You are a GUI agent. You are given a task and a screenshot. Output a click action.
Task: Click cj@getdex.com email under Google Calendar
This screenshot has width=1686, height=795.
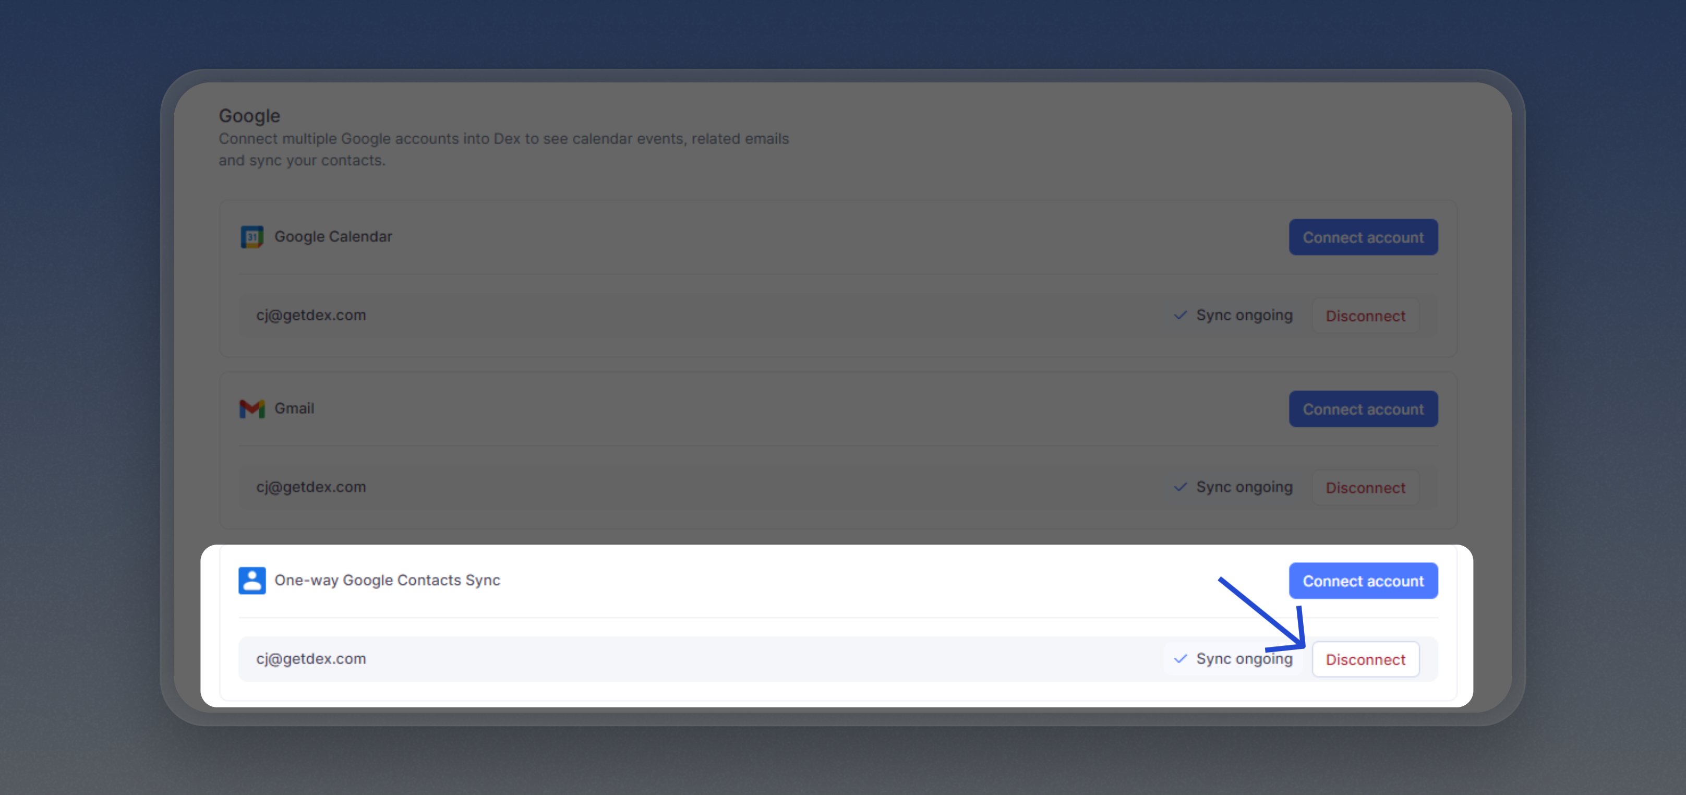[x=311, y=316]
